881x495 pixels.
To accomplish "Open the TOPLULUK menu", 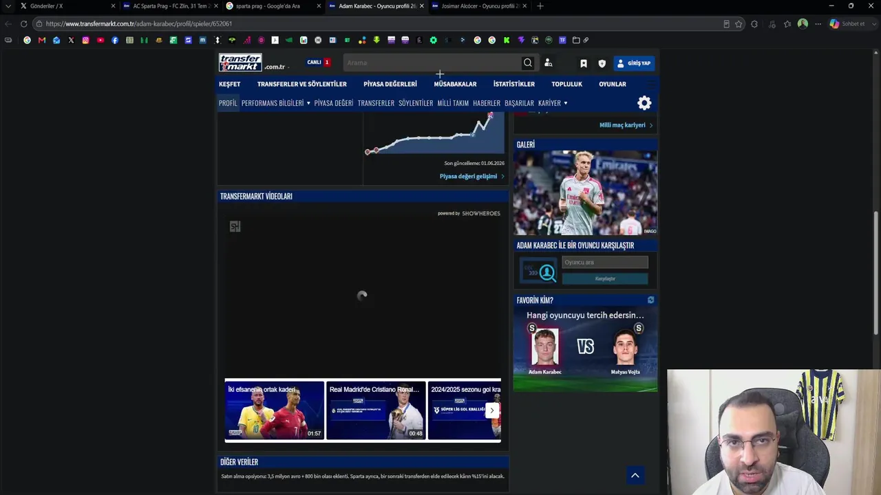I will pyautogui.click(x=566, y=84).
